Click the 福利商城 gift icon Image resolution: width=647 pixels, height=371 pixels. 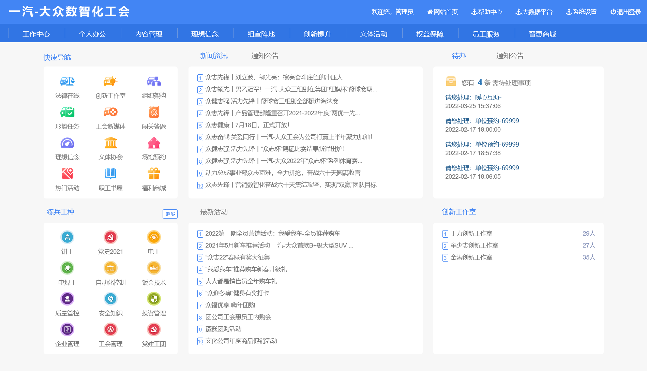pos(154,174)
